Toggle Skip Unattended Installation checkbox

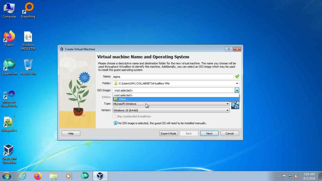(x=114, y=116)
